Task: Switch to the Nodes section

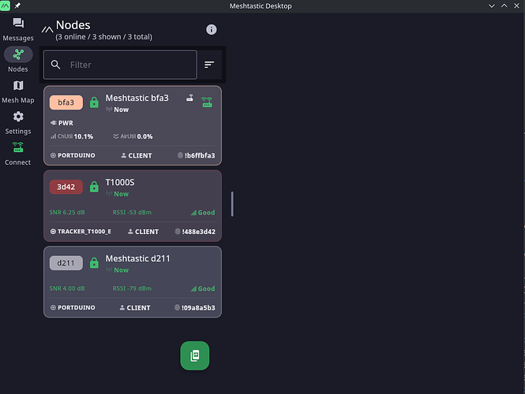Action: [18, 60]
